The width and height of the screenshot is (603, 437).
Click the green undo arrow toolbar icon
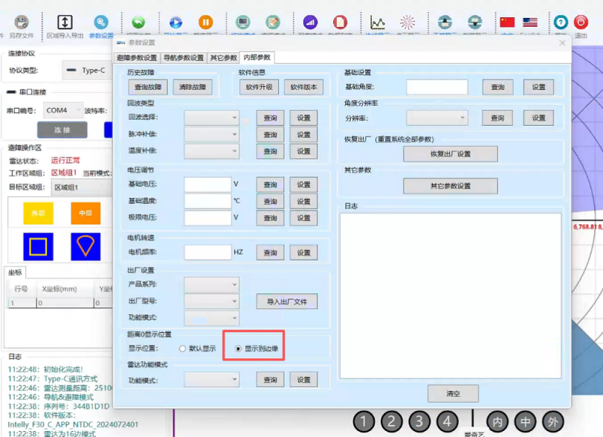138,22
